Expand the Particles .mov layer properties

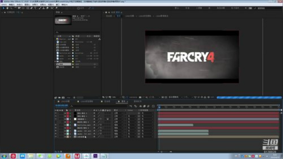pyautogui.click(x=65, y=125)
